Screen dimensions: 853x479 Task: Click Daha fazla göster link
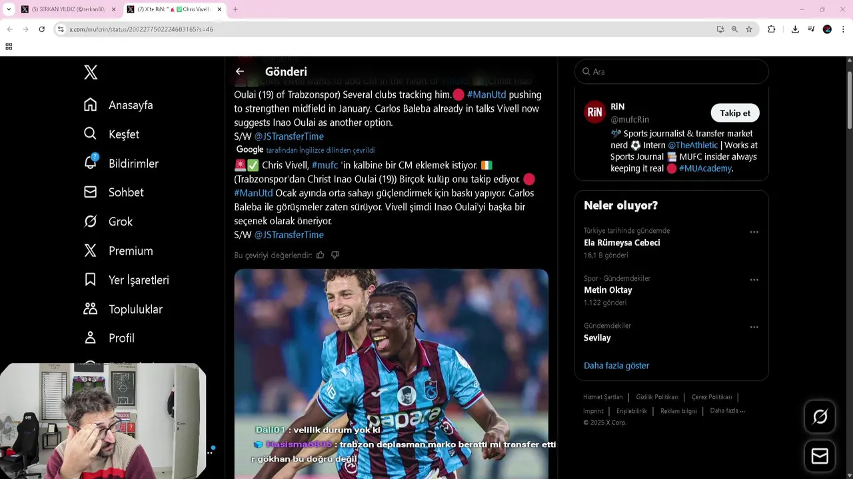coord(616,365)
